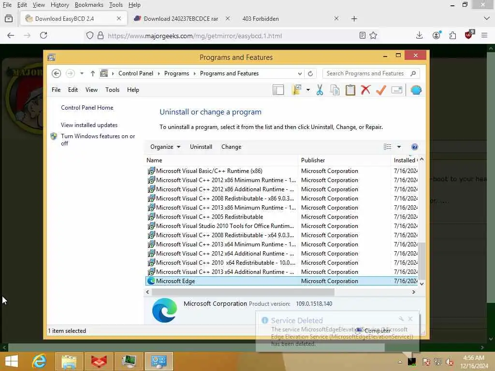
Task: Close the Download EasyBCD 2.4 tab
Action: click(x=119, y=19)
